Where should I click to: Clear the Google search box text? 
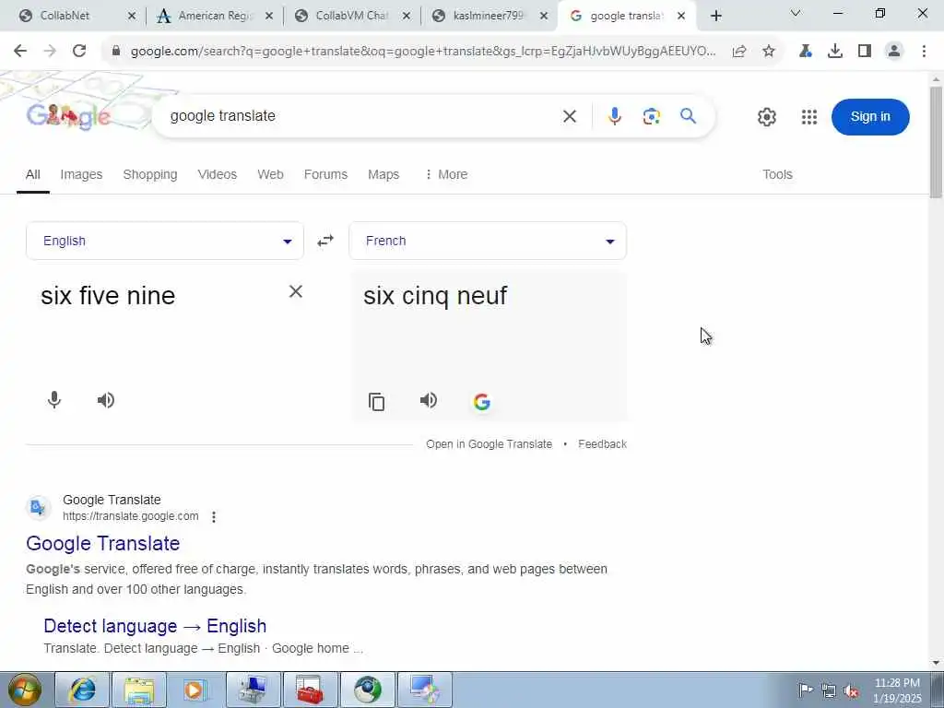click(x=570, y=116)
